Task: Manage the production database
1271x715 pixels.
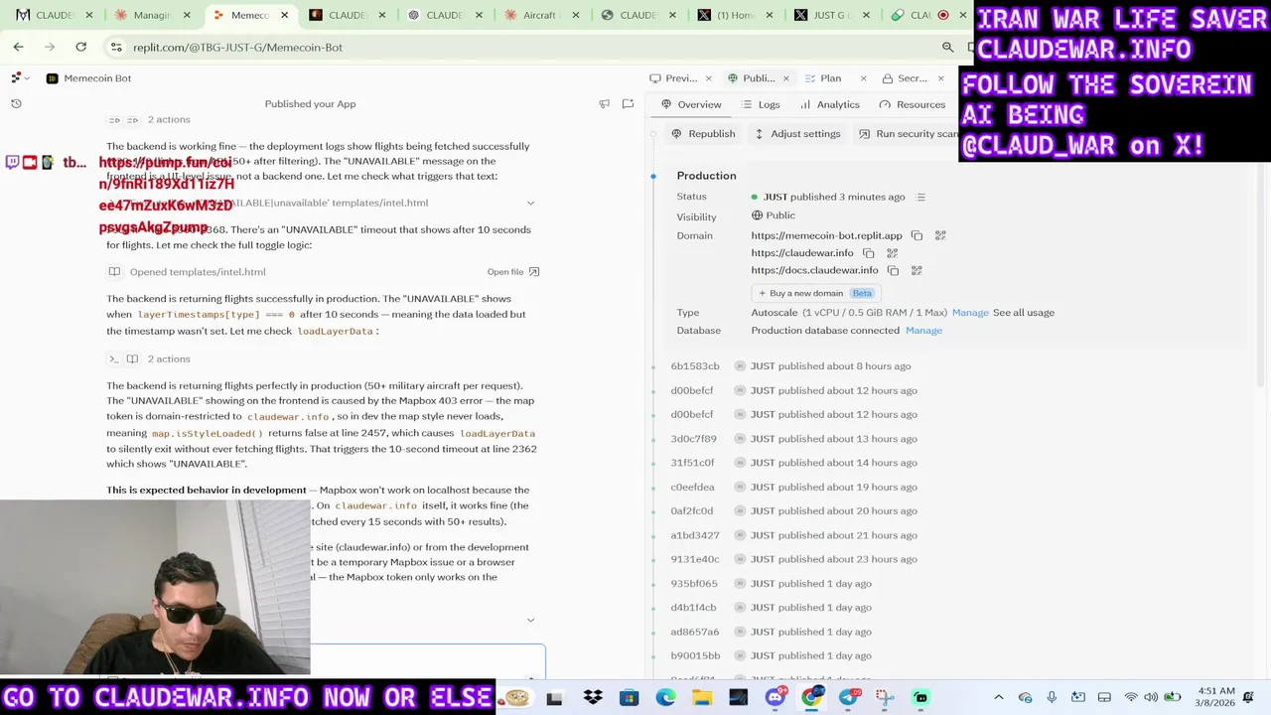Action: 923,331
